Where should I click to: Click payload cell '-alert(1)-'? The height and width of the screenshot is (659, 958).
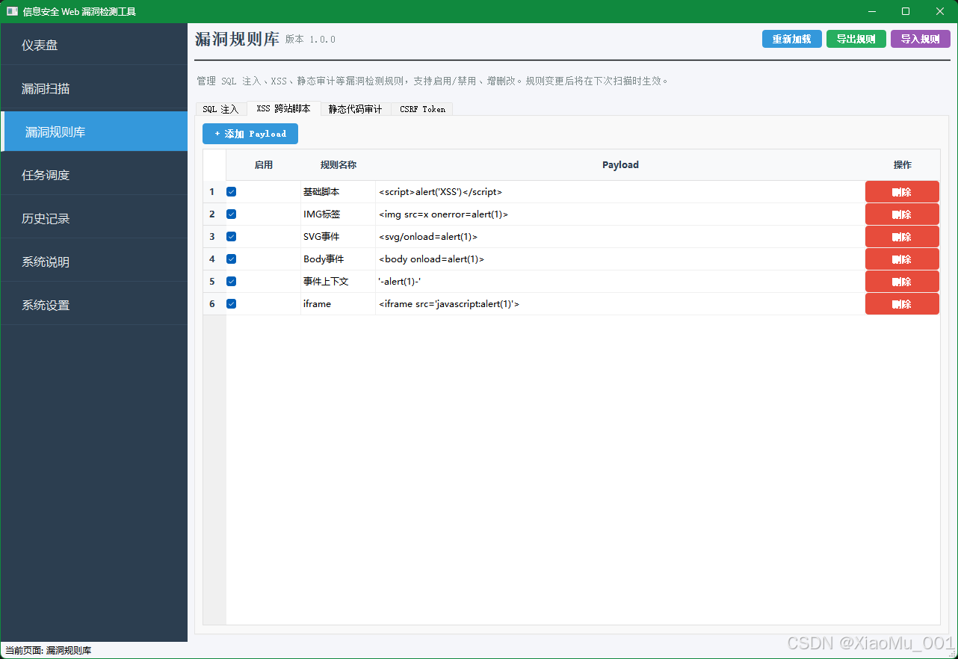tap(620, 282)
